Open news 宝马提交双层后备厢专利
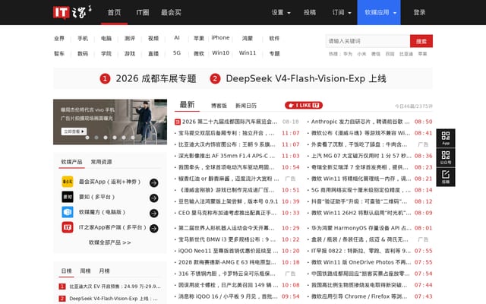This screenshot has height=304, width=486. tap(226, 134)
